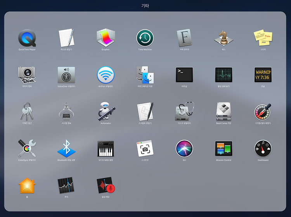
Task: Open Console with the WARNING icon
Action: coord(263,75)
